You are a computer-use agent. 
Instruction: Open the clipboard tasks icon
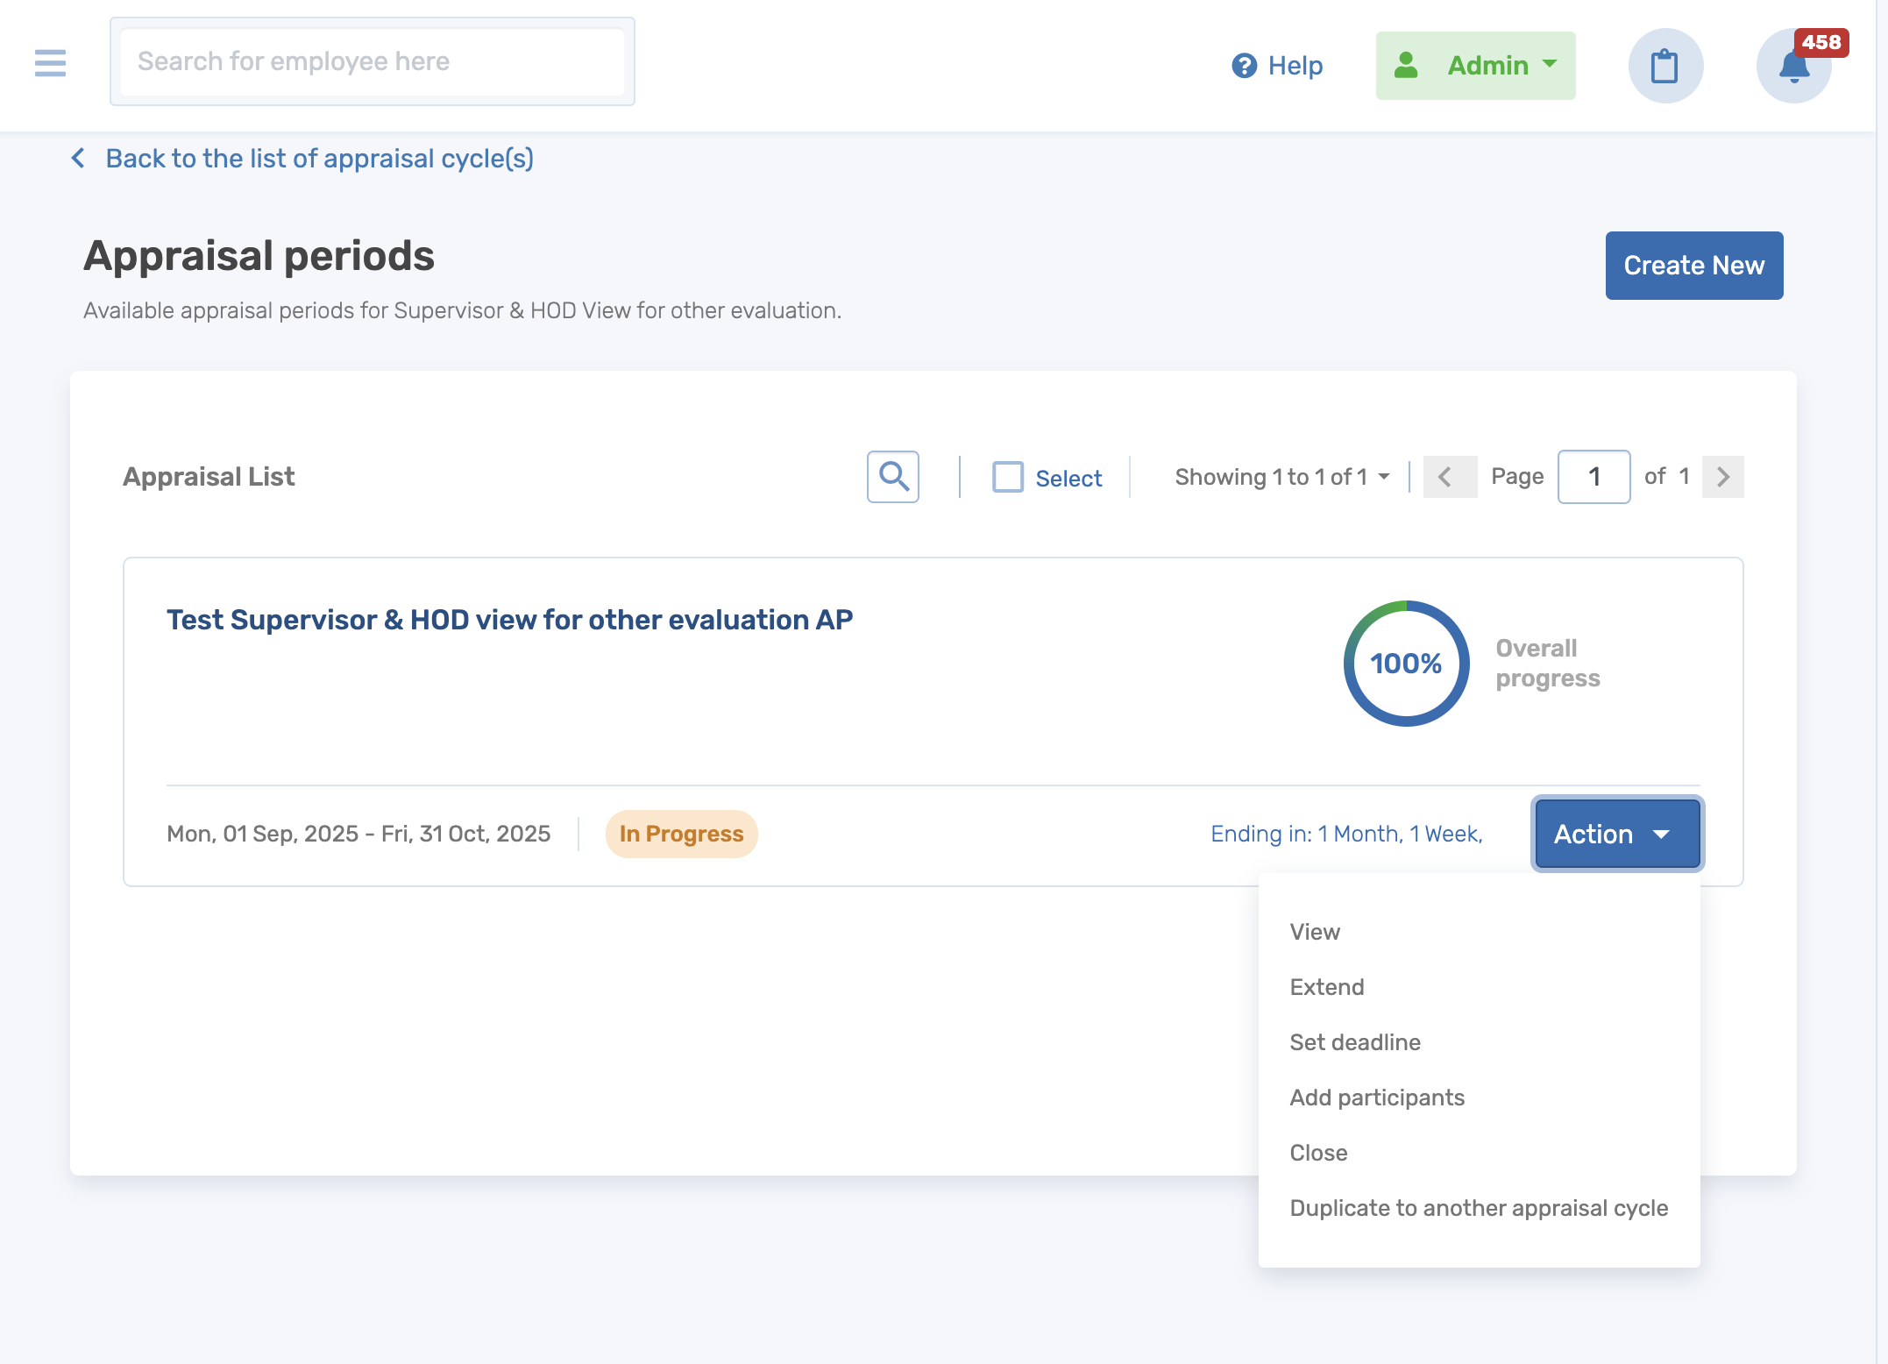[x=1664, y=66]
